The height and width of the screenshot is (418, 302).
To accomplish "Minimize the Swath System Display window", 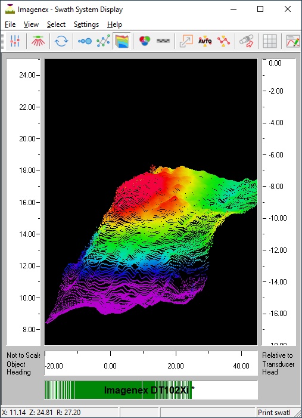I will pyautogui.click(x=233, y=9).
